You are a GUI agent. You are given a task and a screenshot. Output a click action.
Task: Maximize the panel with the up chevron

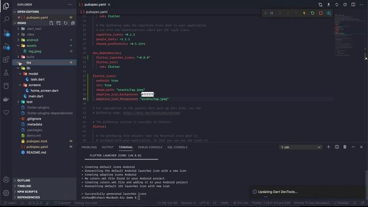pos(353,147)
